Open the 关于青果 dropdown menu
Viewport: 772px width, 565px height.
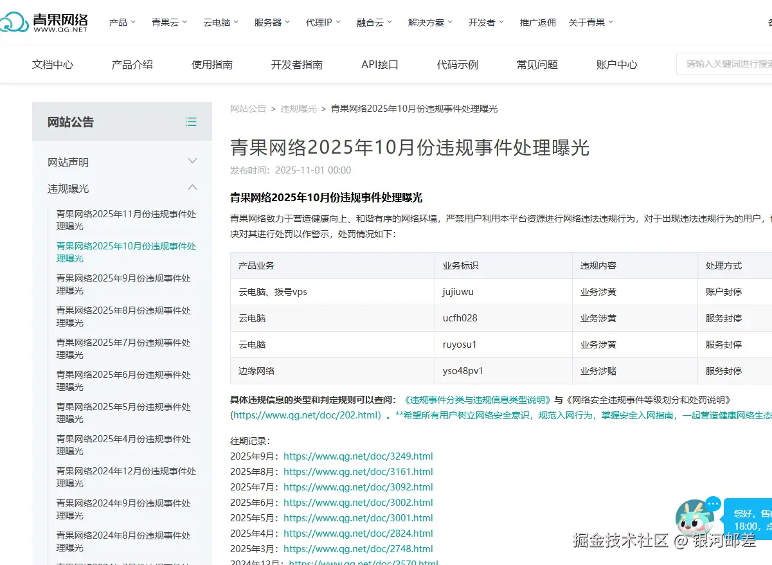(x=591, y=22)
